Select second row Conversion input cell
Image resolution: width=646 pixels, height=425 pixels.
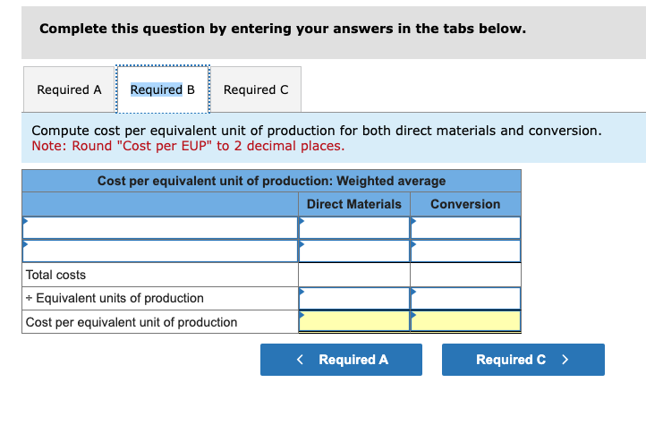click(x=465, y=251)
